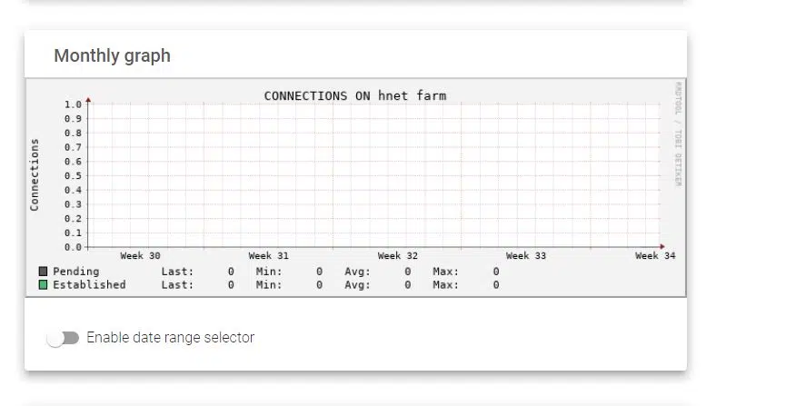Select the Week 30 axis label
This screenshot has width=786, height=406.
tap(140, 256)
